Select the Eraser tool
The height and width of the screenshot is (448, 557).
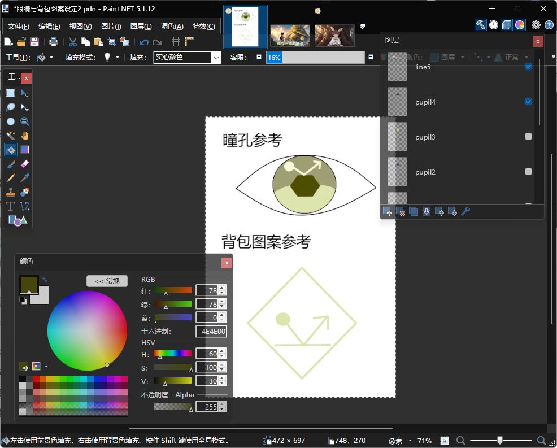point(24,164)
